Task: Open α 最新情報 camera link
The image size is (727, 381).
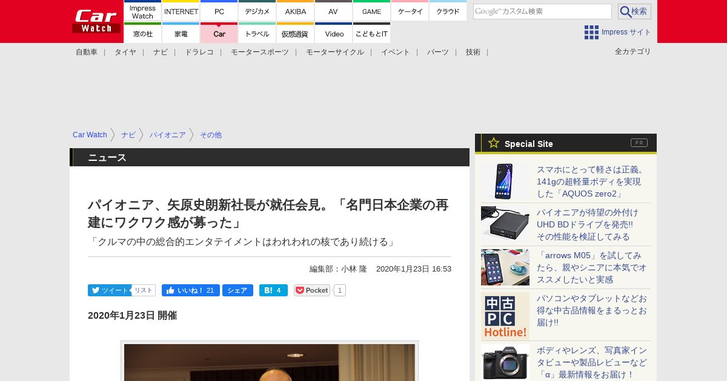Action: point(592,362)
